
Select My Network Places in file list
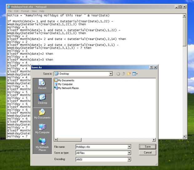pyautogui.click(x=67, y=88)
